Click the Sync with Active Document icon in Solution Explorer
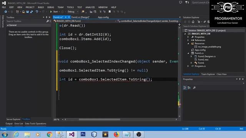Screen dimensions: 246x138 click(204, 22)
